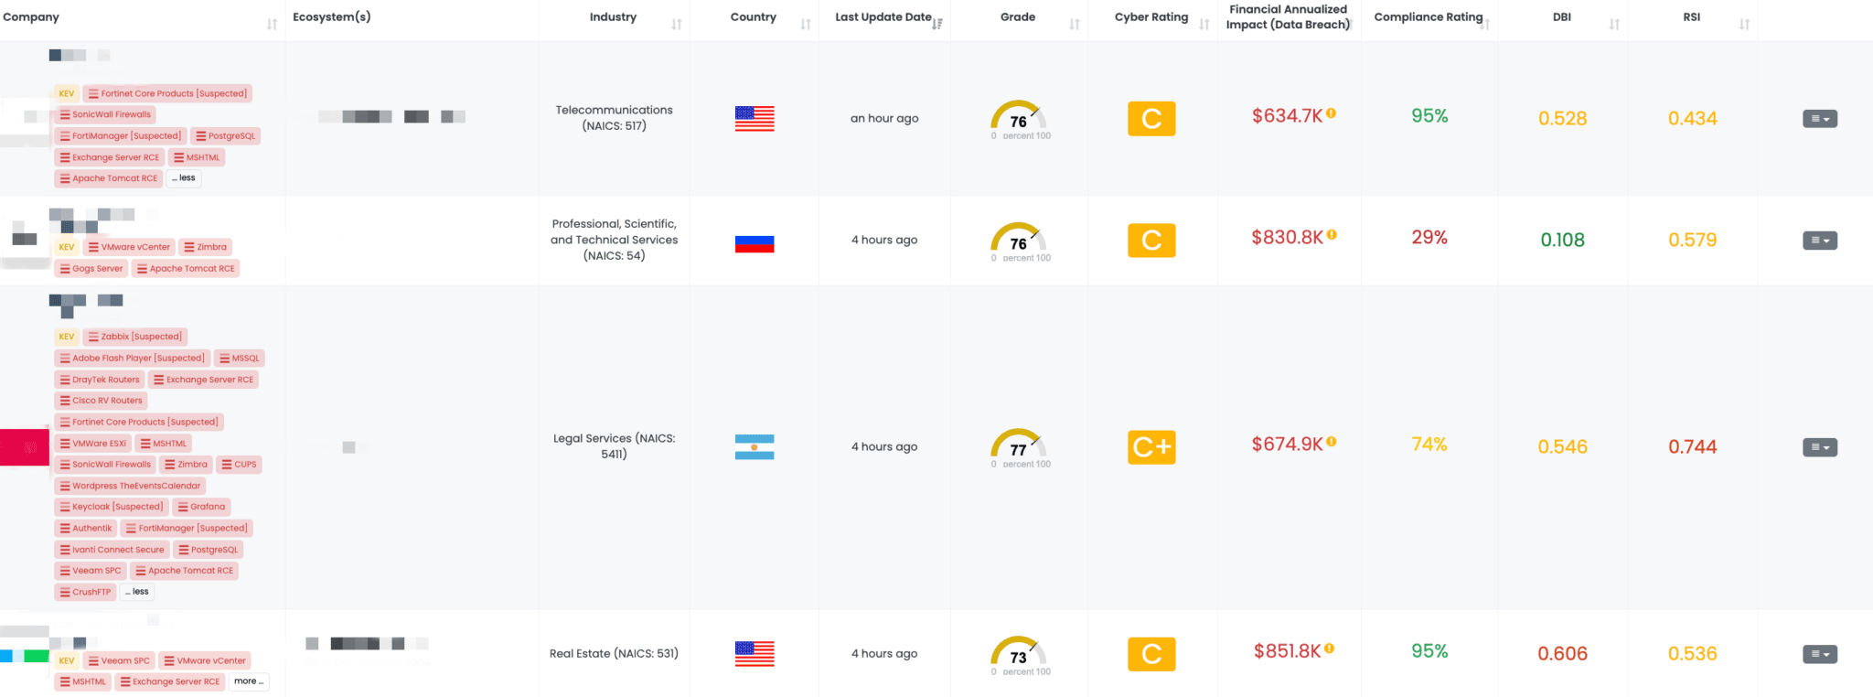Image resolution: width=1873 pixels, height=697 pixels.
Task: Sort by Last Update Date icon
Action: point(937,24)
